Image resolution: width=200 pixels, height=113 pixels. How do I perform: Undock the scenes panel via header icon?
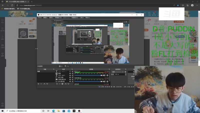[x=54, y=69]
